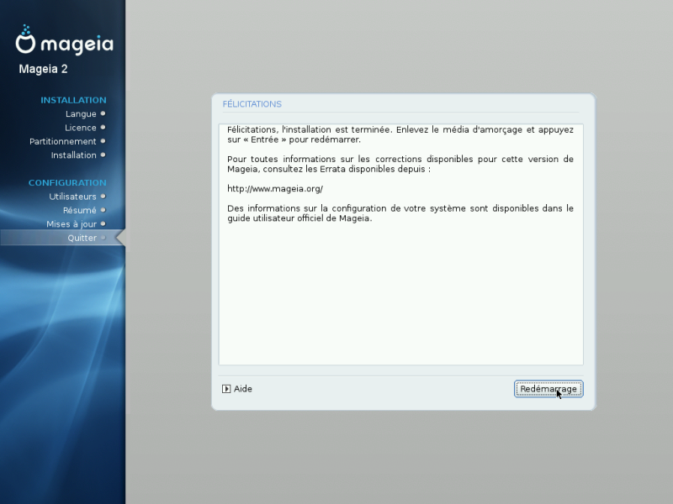Click the bullet dot next to Résumé
The image size is (673, 504).
pos(103,210)
